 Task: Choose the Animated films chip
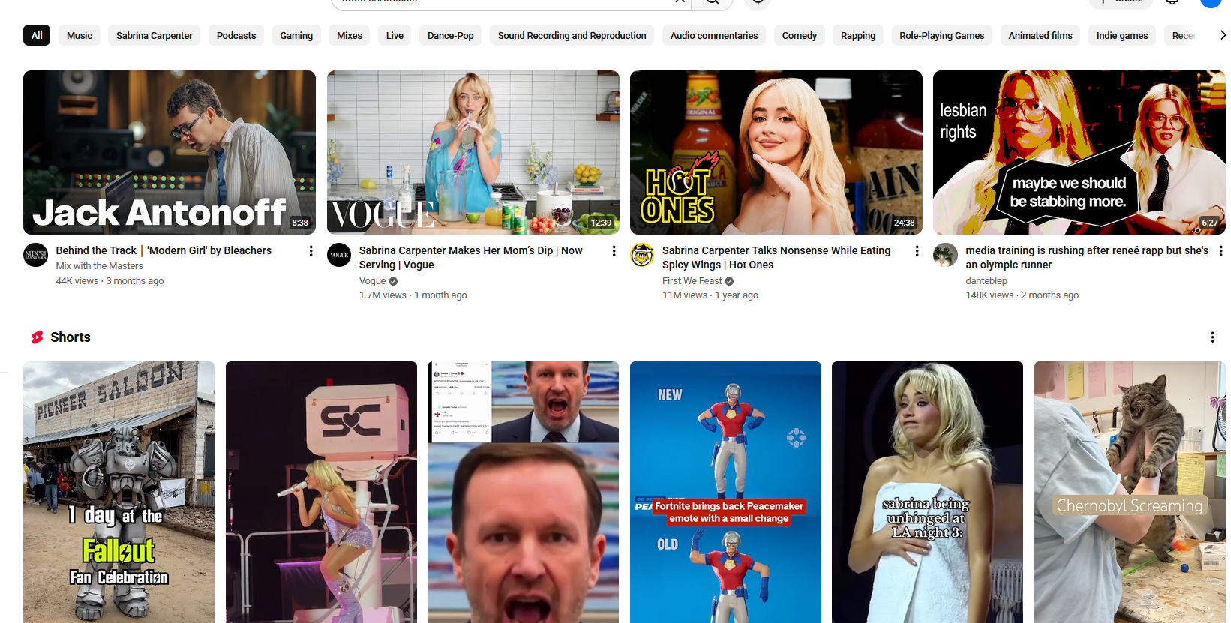1040,35
